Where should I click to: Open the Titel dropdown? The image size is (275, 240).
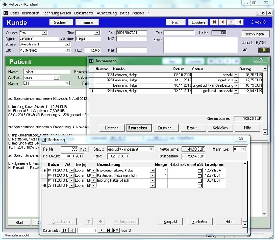97,33
